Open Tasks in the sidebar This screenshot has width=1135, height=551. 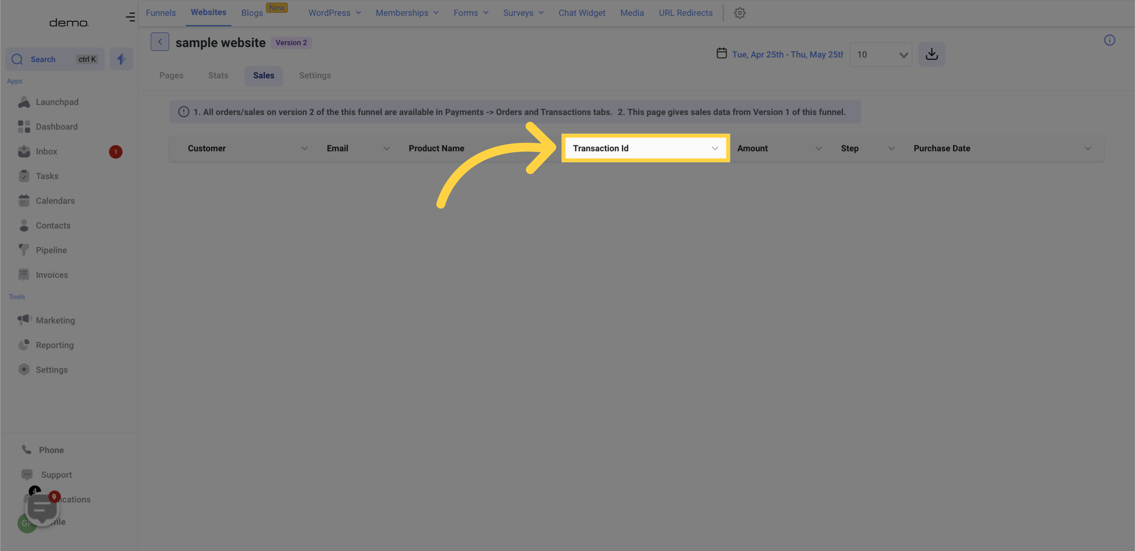pos(47,176)
